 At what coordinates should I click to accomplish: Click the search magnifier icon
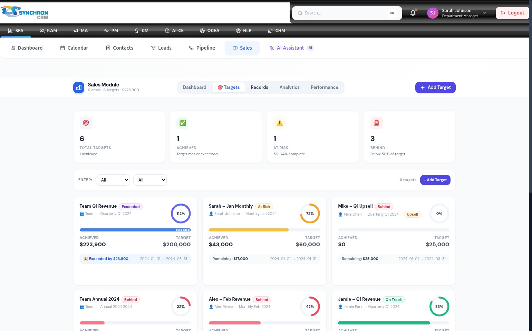click(x=300, y=13)
